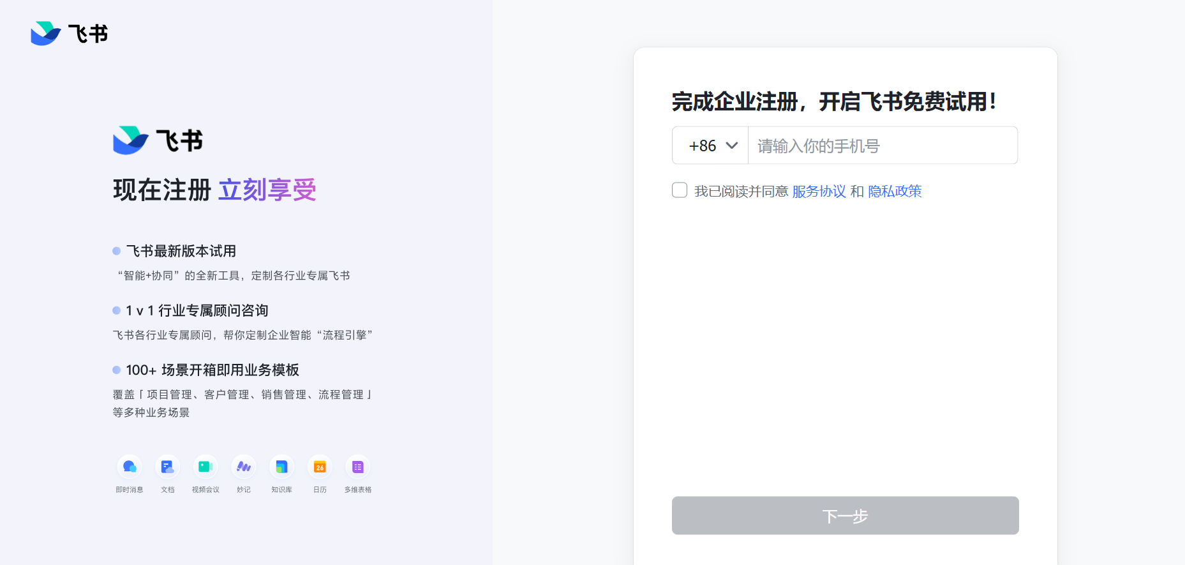Click the “智能+协同”的全新工具 description text

pos(233,276)
